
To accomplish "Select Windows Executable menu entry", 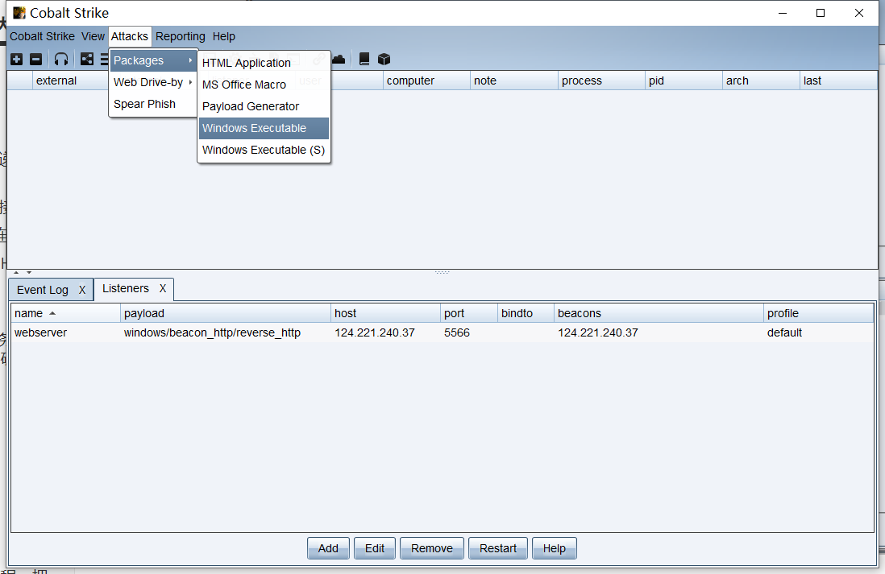I will click(x=264, y=128).
